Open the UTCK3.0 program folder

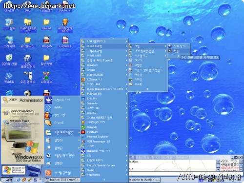pyautogui.click(x=104, y=113)
